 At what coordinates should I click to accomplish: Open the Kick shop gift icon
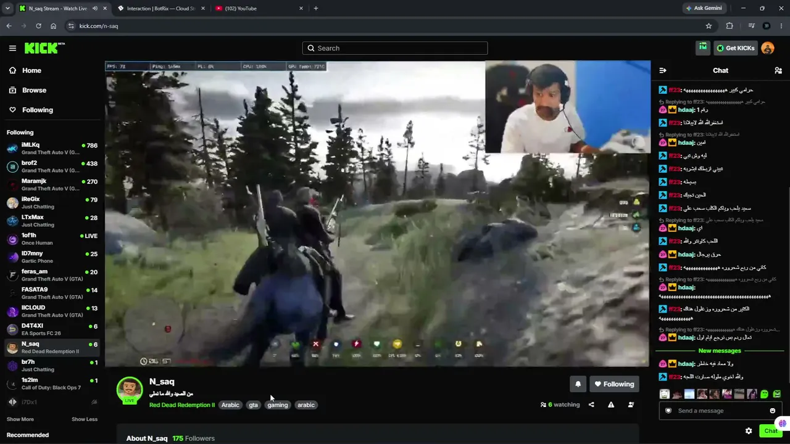point(703,47)
